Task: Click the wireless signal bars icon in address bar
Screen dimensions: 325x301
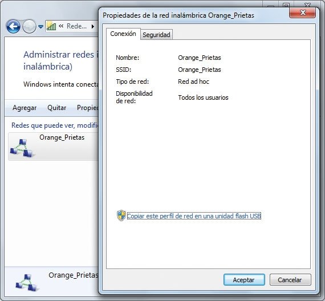Action: point(51,26)
